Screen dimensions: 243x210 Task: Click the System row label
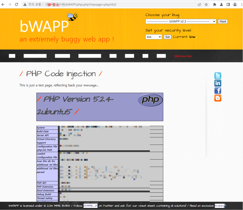tap(41, 128)
